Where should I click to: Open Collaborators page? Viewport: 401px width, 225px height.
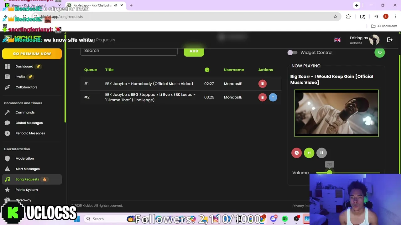coord(26,87)
